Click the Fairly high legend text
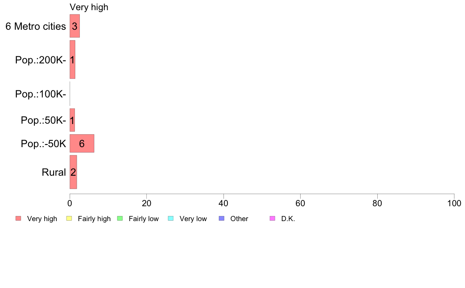 point(94,219)
